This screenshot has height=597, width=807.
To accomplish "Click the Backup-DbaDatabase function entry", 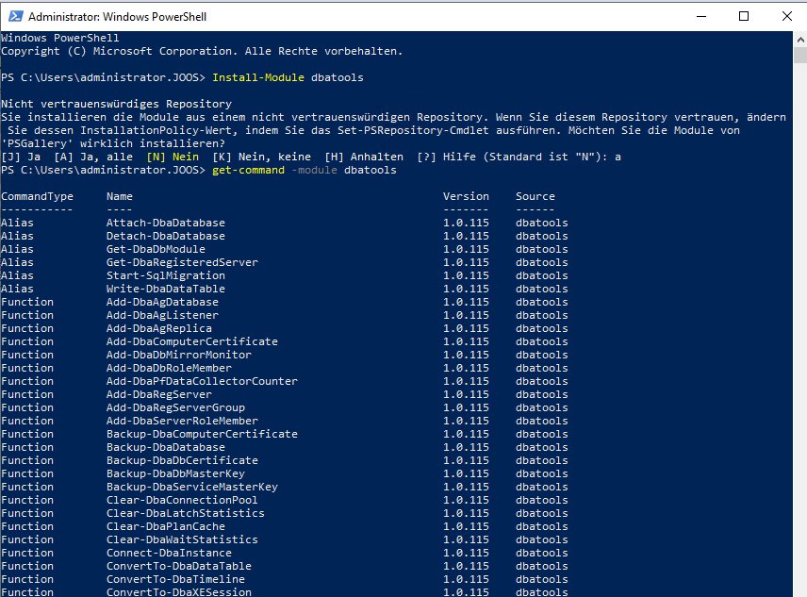I will point(166,447).
